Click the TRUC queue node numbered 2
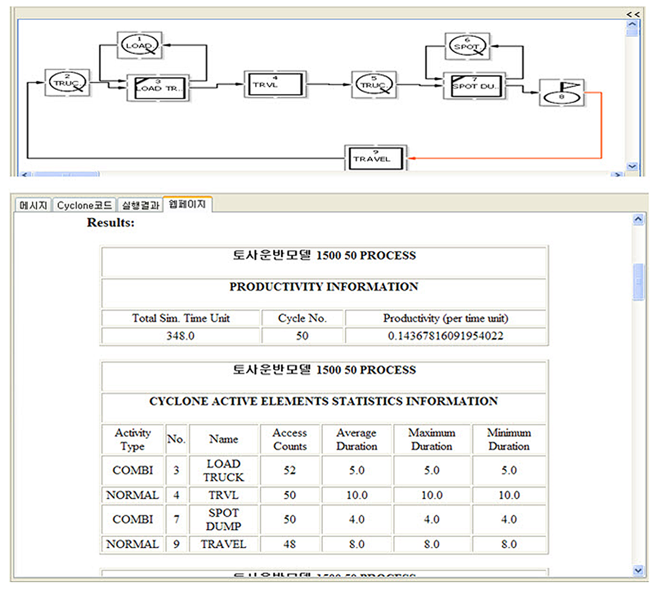 pyautogui.click(x=66, y=83)
